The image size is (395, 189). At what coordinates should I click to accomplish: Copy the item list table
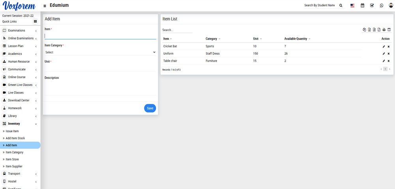pyautogui.click(x=365, y=30)
